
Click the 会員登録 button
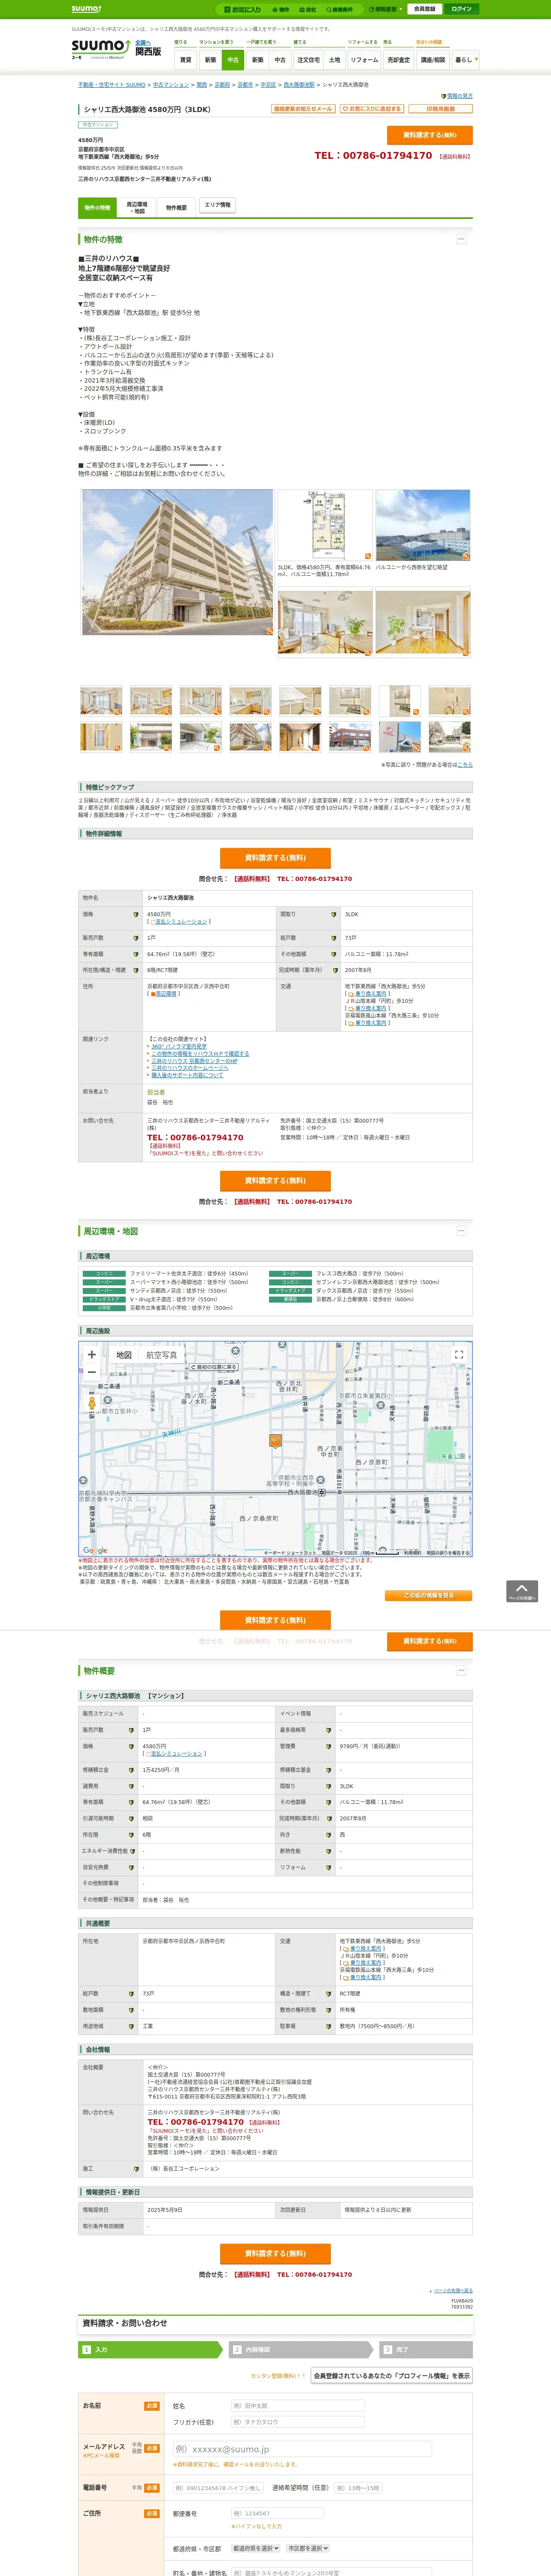click(x=424, y=9)
